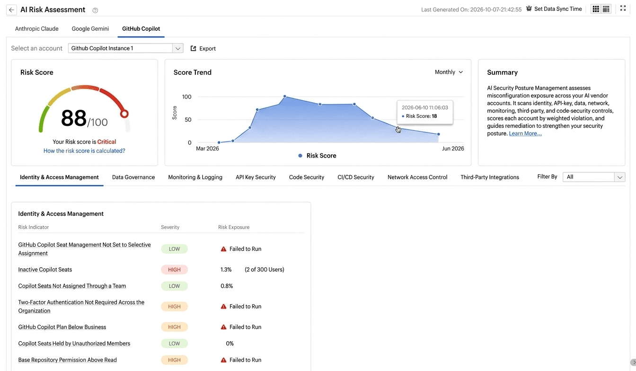
Task: Click warning icon for Base Repository Permission row
Action: [x=223, y=360]
